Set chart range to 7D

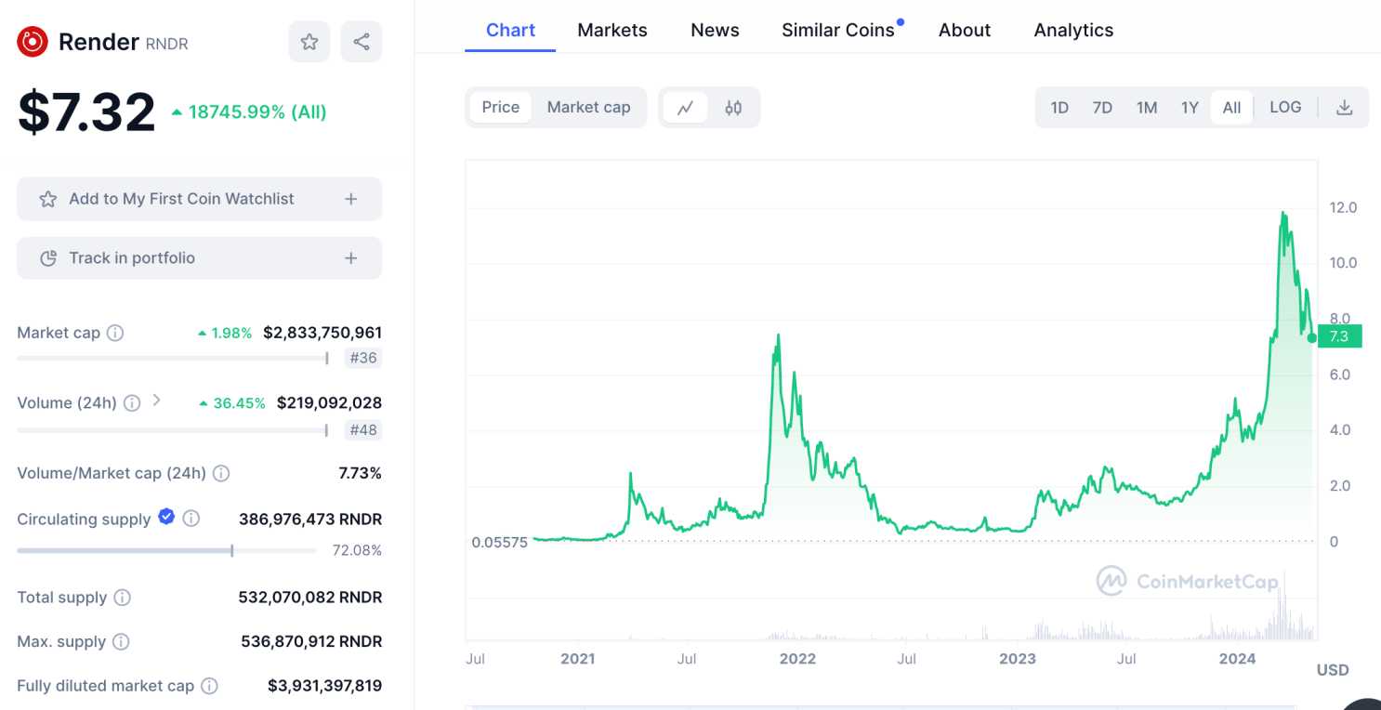(1102, 108)
